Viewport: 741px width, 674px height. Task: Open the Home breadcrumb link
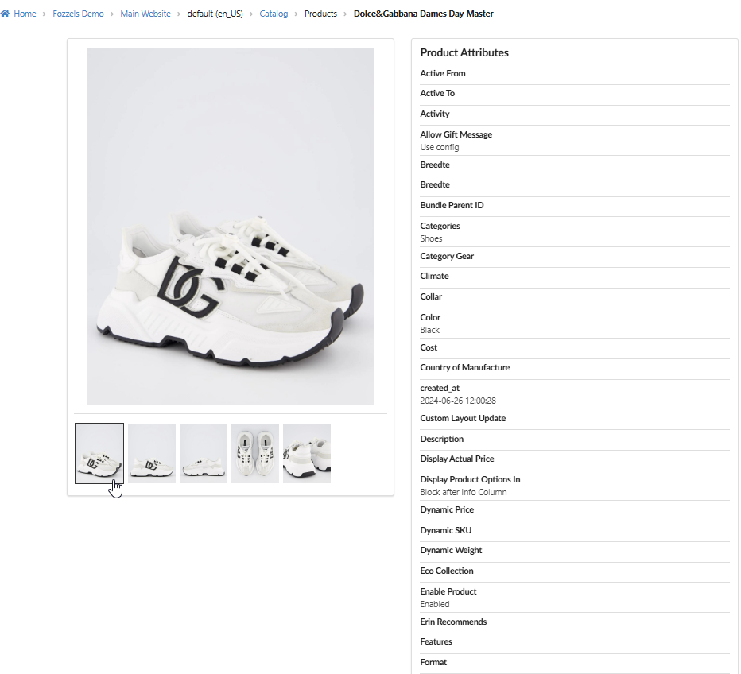(x=25, y=14)
